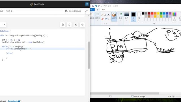This screenshot has height=102, width=181.
Task: Click the '100%' zoom level in Paint status bar
Action: coord(169,96)
